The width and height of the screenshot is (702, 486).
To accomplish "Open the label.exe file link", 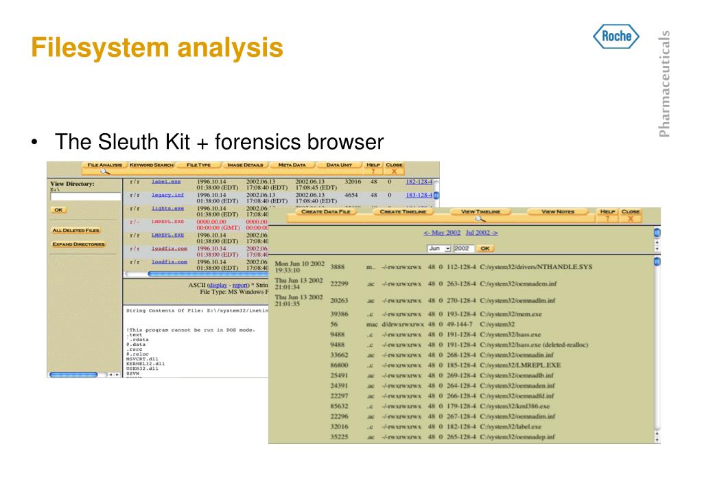I will pyautogui.click(x=166, y=181).
